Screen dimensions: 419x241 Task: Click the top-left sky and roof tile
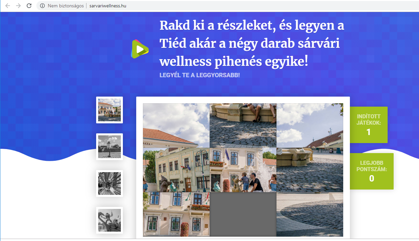[x=176, y=126]
